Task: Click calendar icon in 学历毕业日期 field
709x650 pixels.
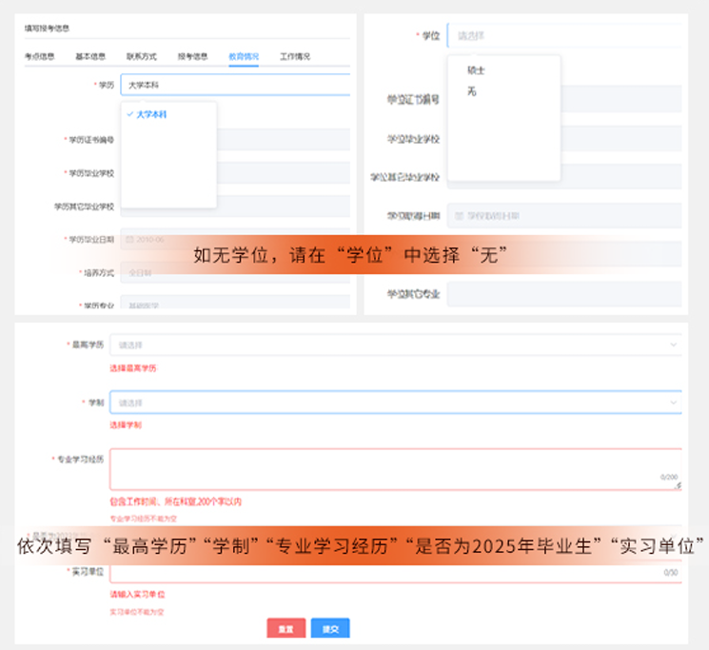Action: coord(130,240)
